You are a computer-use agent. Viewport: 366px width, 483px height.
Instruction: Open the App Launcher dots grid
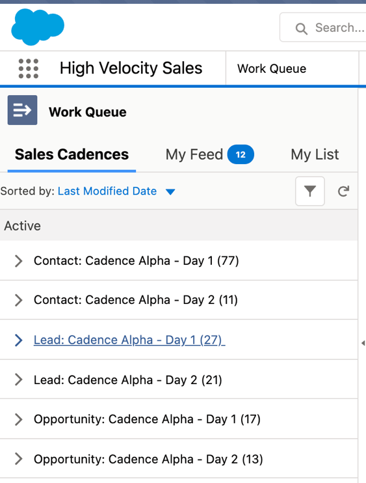[x=29, y=68]
